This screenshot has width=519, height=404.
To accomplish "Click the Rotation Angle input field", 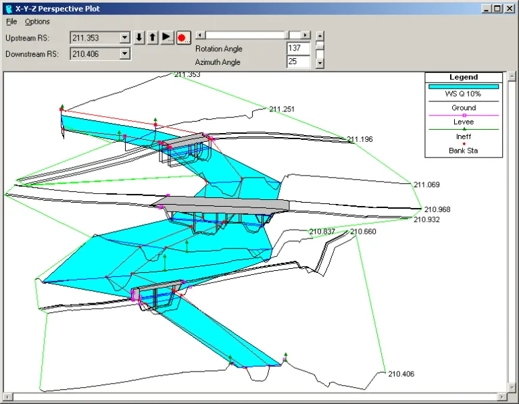I will (298, 49).
